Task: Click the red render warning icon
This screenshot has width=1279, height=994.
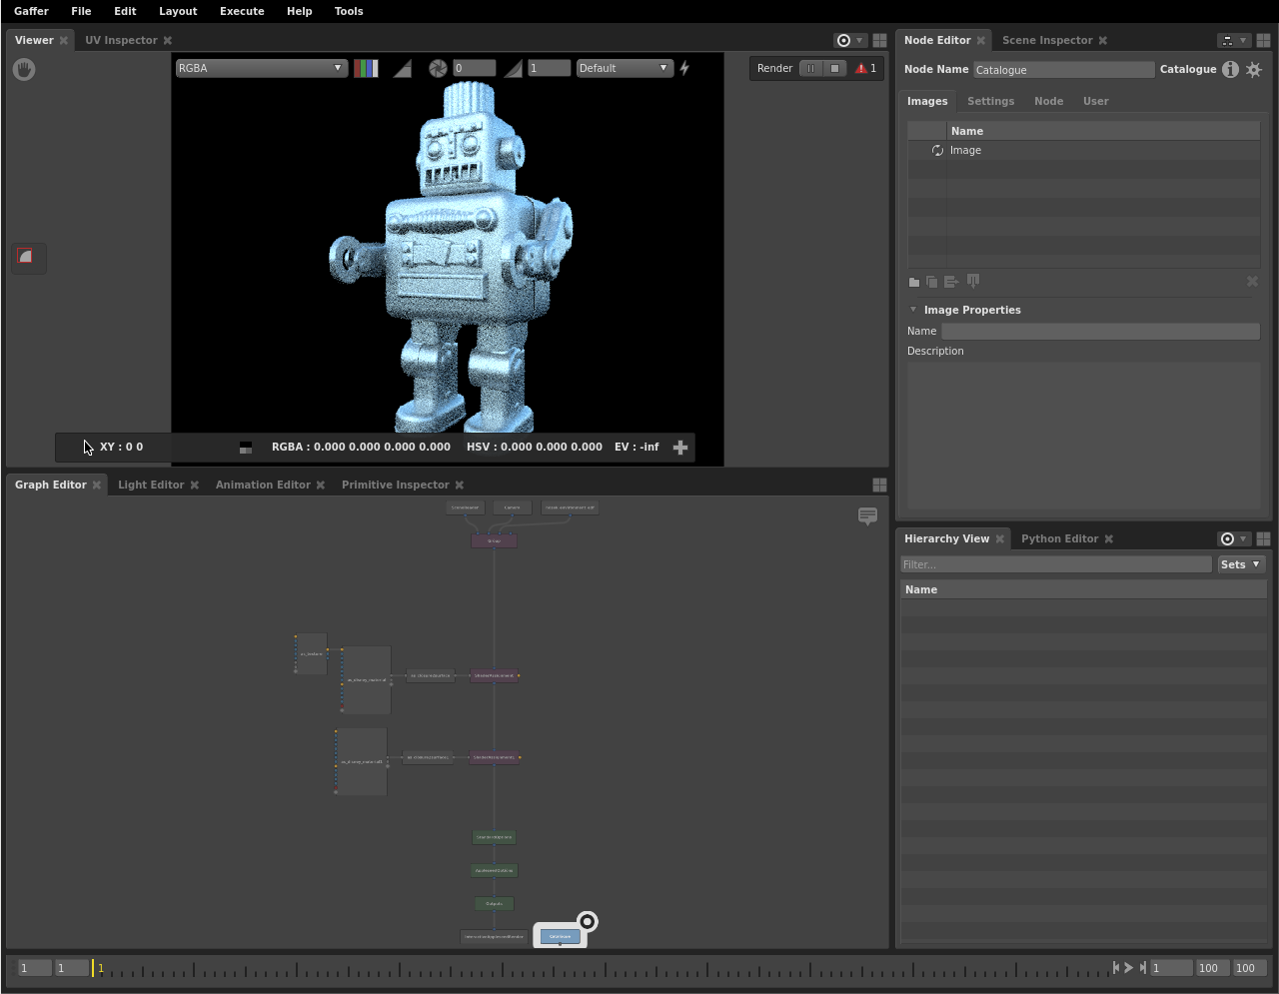Action: (x=860, y=69)
